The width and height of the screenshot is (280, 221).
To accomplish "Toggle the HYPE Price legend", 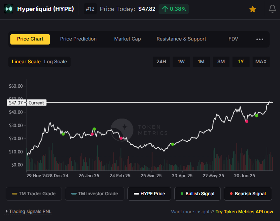I will click(149, 194).
